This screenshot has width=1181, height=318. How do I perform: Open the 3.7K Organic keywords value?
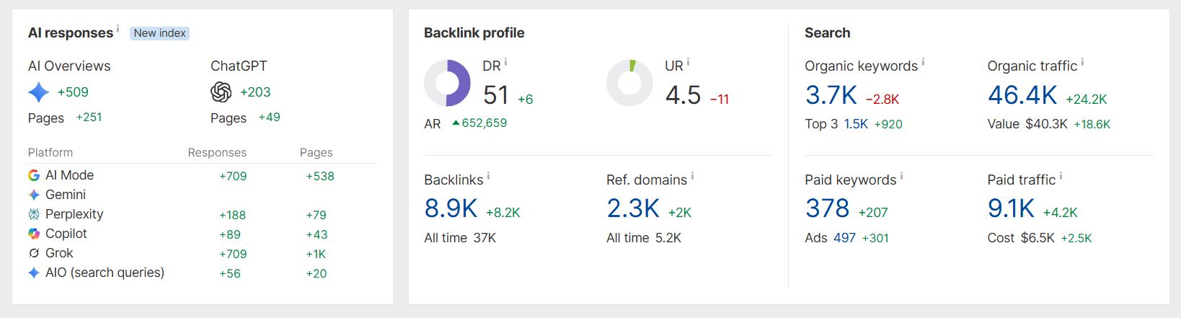pyautogui.click(x=831, y=95)
